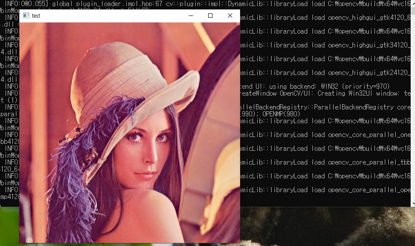Click the Lena image in the test window

pyautogui.click(x=130, y=133)
